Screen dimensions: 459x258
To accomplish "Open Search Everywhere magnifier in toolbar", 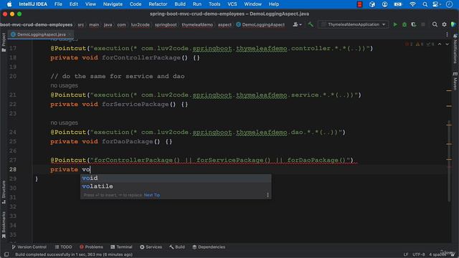I will [435, 24].
